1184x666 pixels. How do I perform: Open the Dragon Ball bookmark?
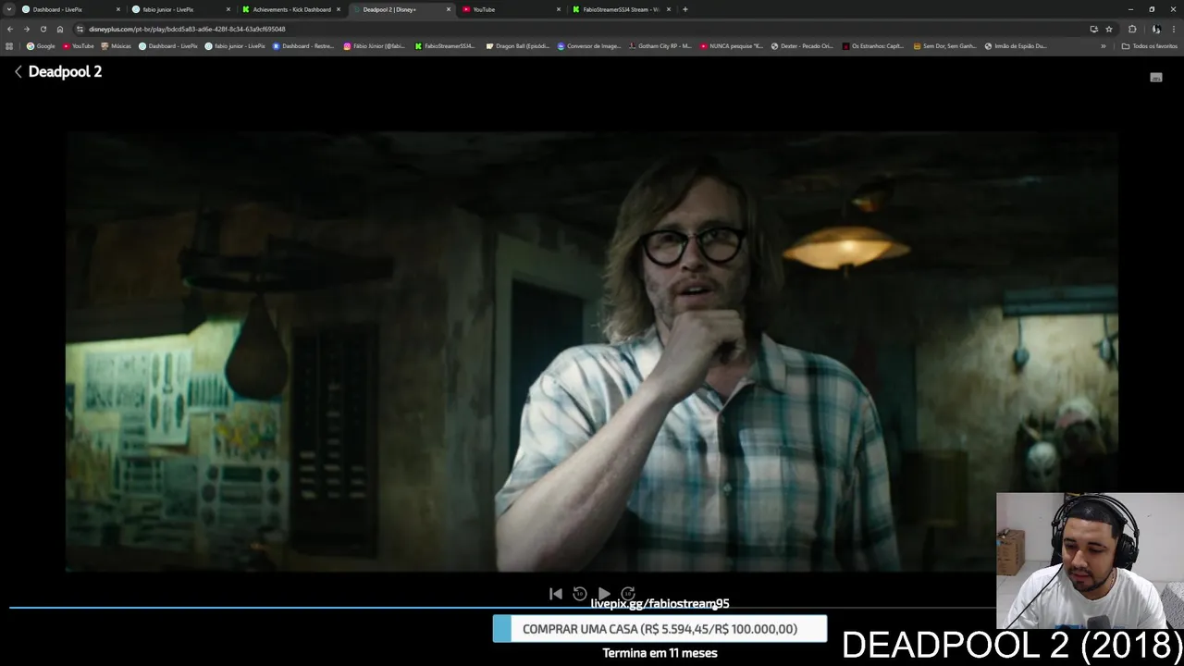(x=517, y=46)
